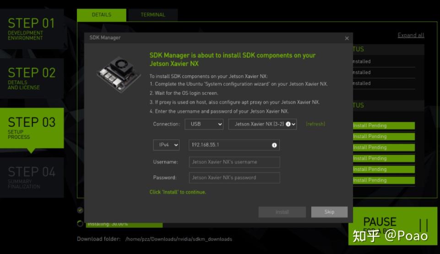
Task: Select STEP 02 Details and License
Action: click(32, 78)
